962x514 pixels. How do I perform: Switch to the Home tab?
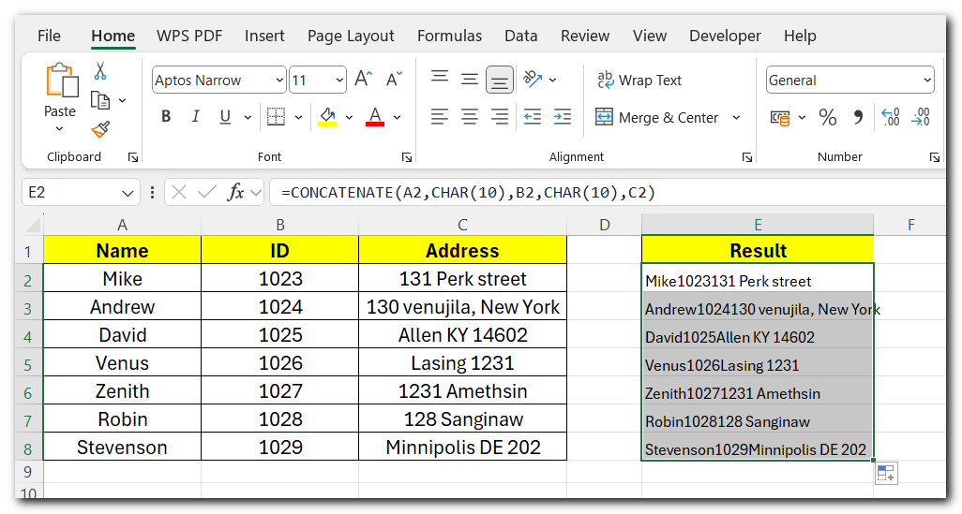pos(113,36)
